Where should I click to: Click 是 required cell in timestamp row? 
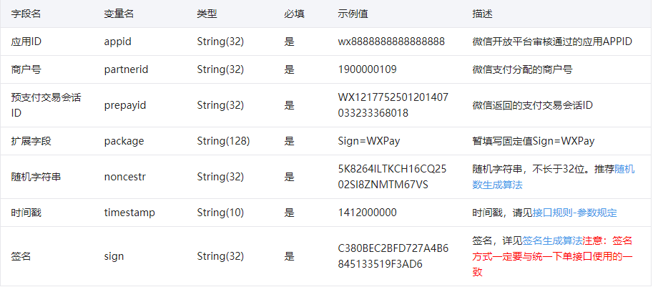coord(290,213)
